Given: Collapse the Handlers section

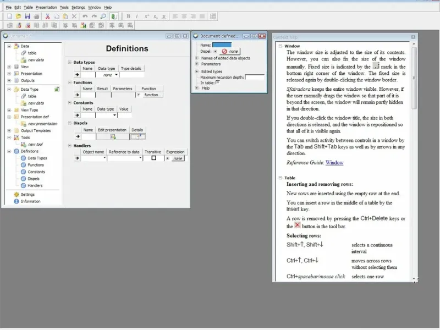Looking at the screenshot, I should (70, 145).
